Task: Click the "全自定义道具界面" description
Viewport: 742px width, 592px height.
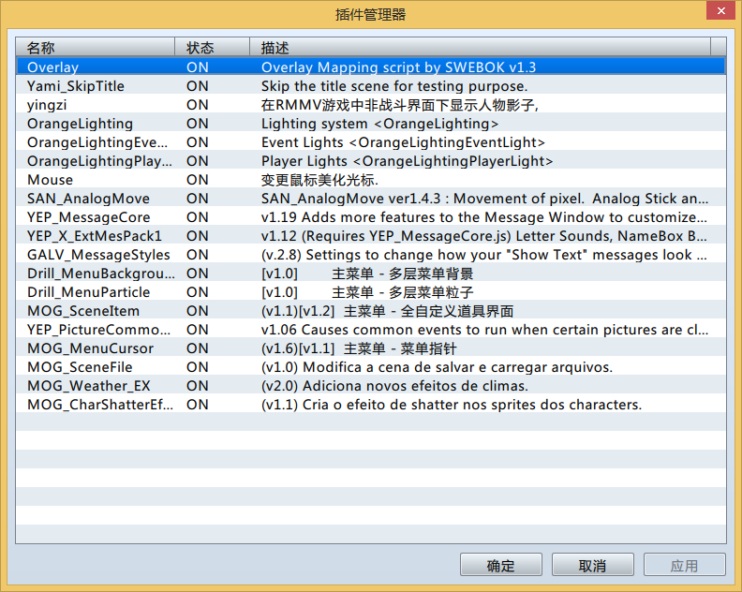Action: pyautogui.click(x=387, y=311)
